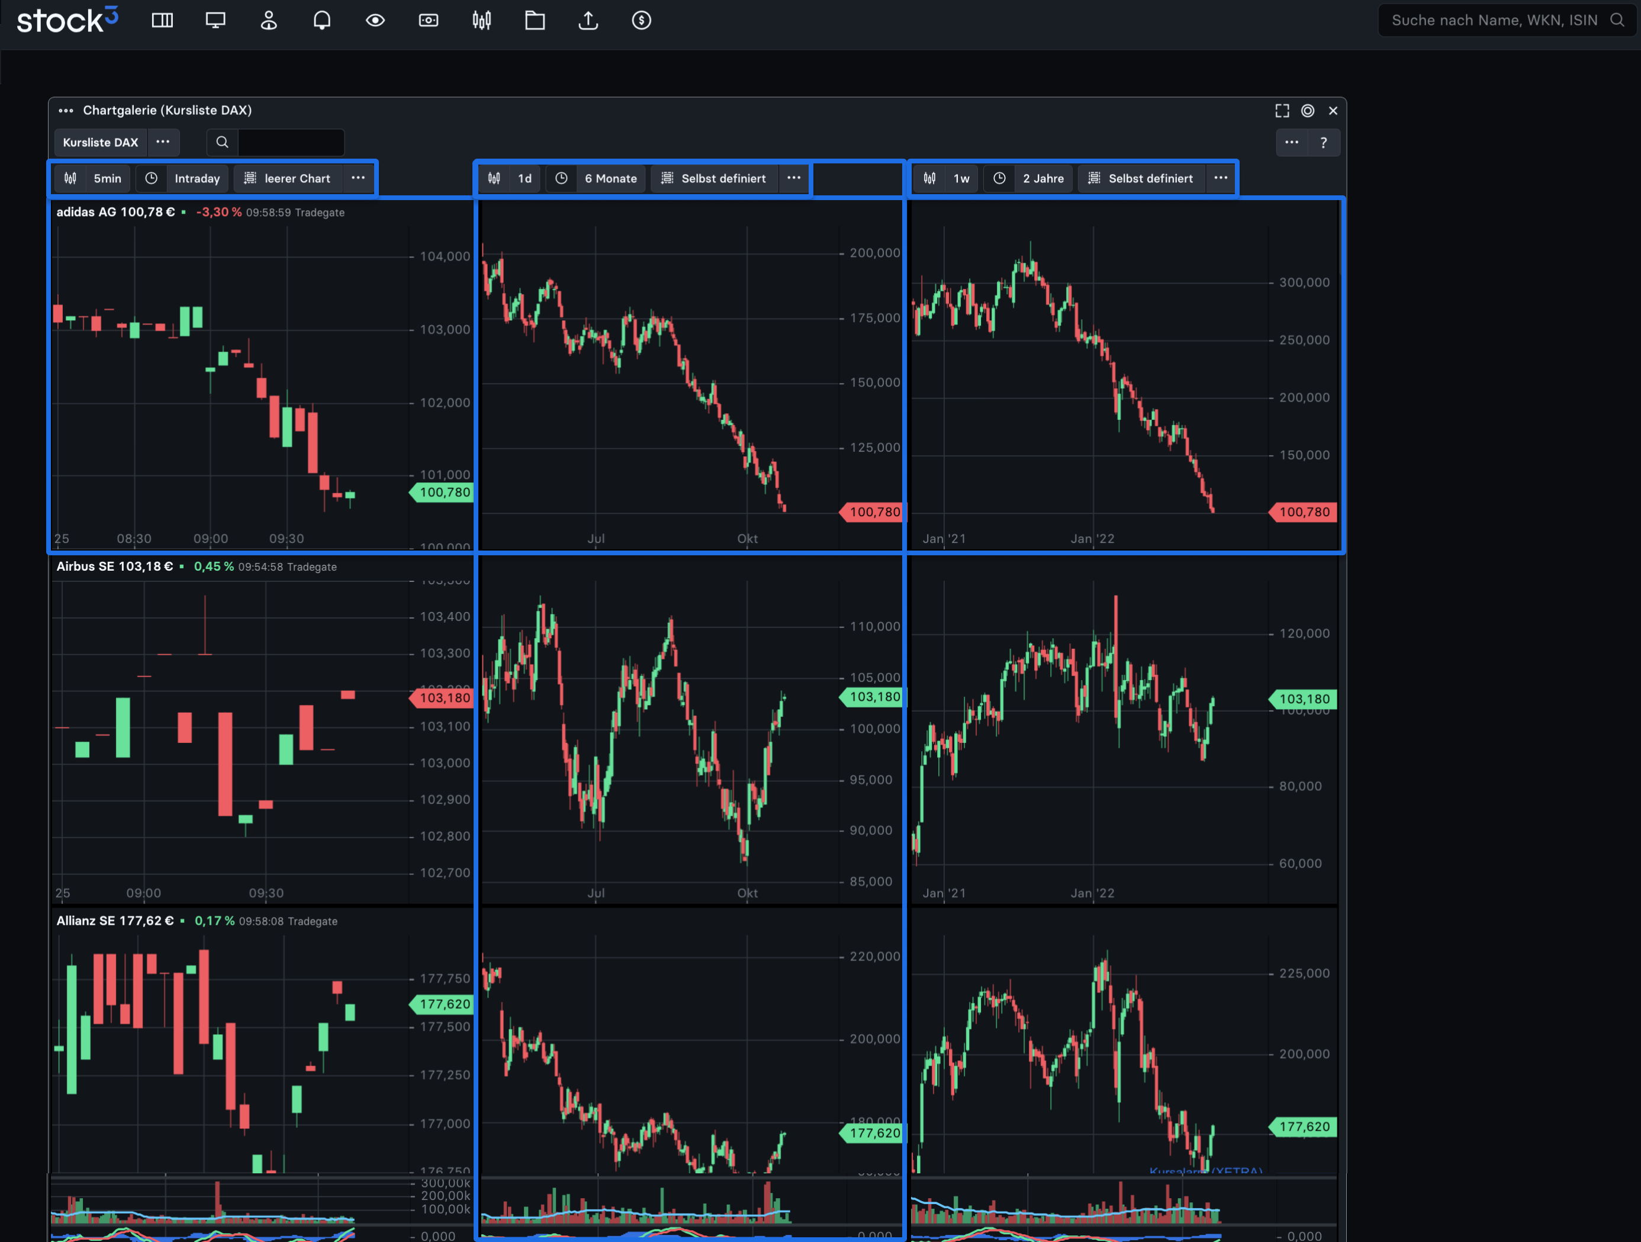
Task: Click candlestick icon of the 5min column
Action: (x=70, y=178)
